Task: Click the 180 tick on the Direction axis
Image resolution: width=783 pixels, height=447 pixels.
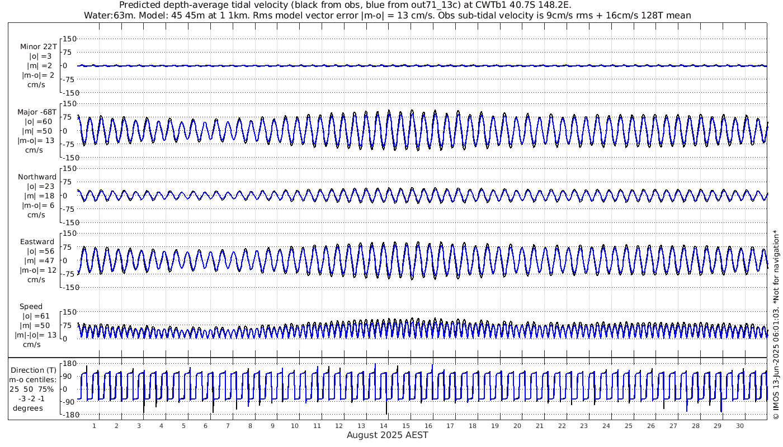Action: 69,364
